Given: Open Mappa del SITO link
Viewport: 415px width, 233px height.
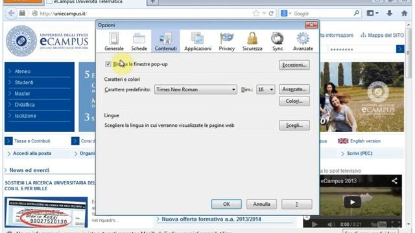Looking at the screenshot, I should 386,35.
